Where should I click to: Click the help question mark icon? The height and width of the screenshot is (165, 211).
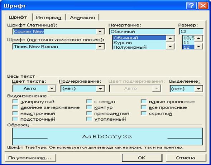[191, 6]
